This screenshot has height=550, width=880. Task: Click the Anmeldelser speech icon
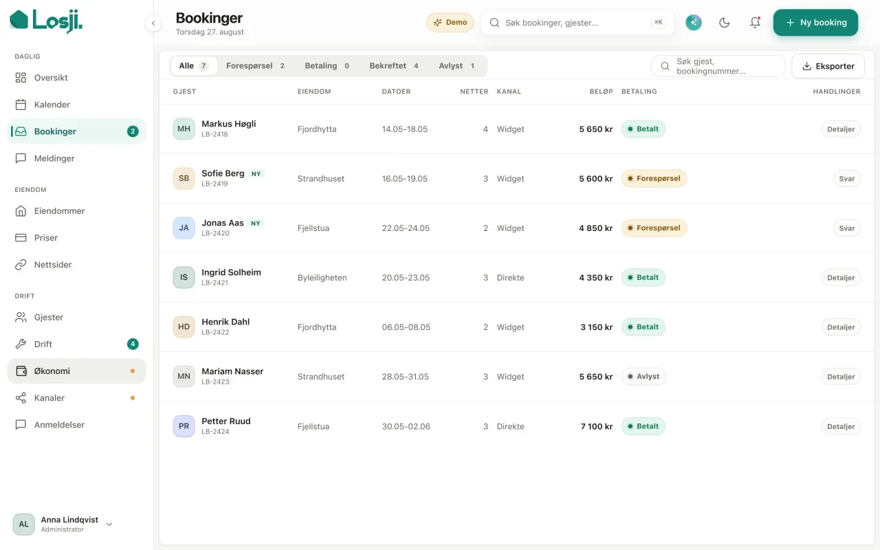point(21,425)
